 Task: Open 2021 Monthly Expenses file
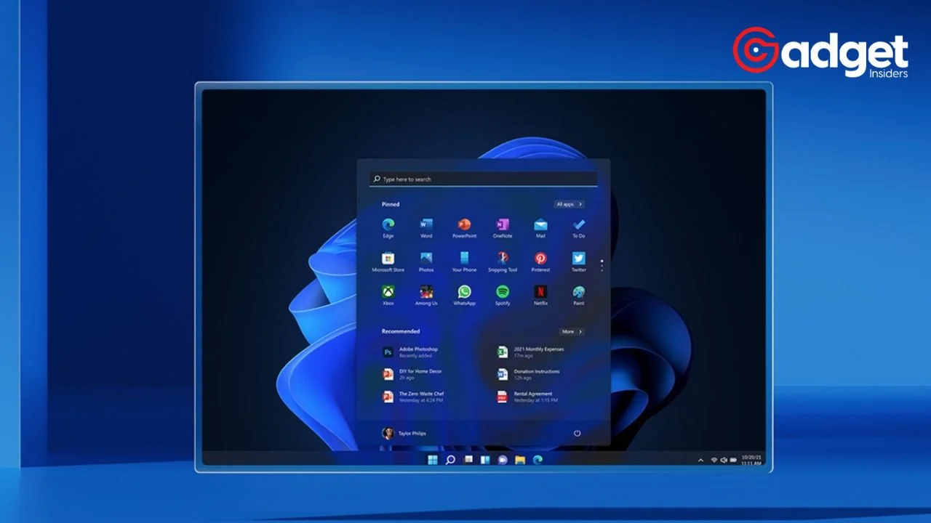coord(530,352)
